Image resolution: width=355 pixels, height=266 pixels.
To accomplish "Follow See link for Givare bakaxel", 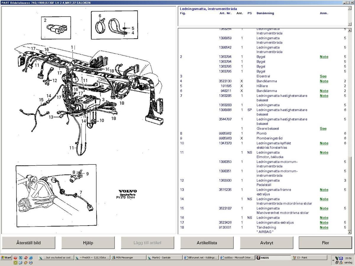I will 323,129.
